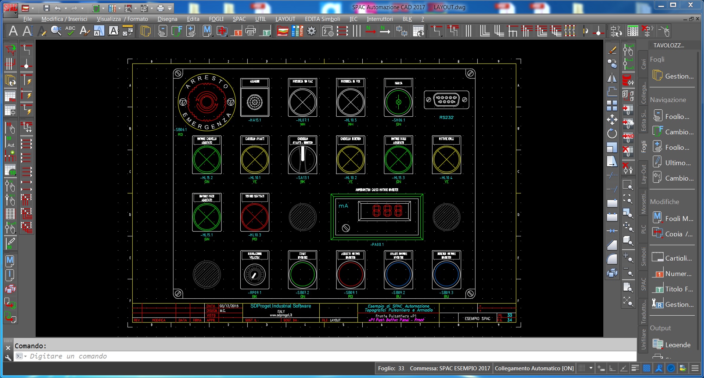Click the undo arrow icon
This screenshot has width=704, height=378.
[x=58, y=8]
